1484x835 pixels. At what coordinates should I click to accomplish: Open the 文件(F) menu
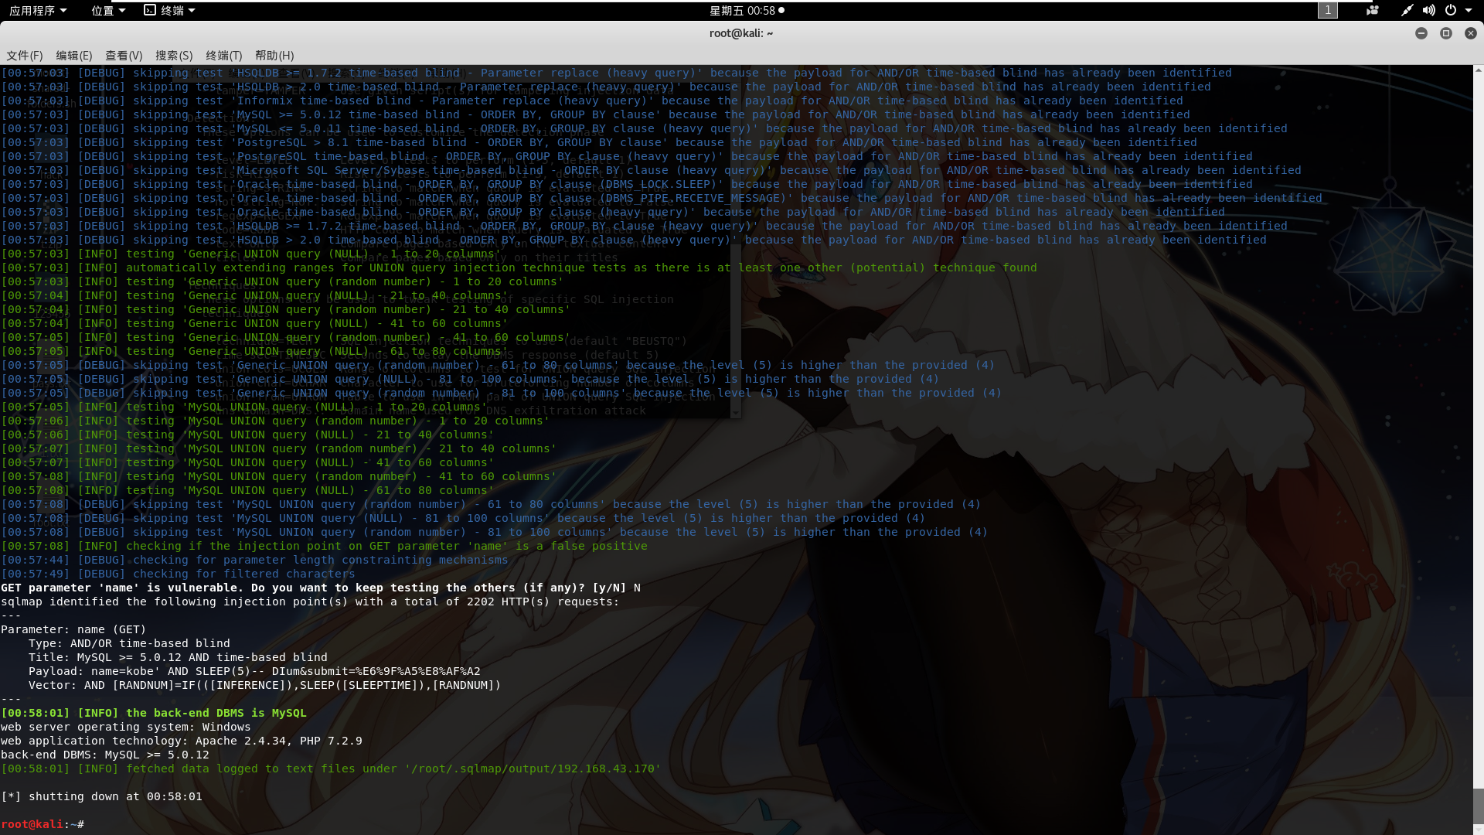pos(24,56)
